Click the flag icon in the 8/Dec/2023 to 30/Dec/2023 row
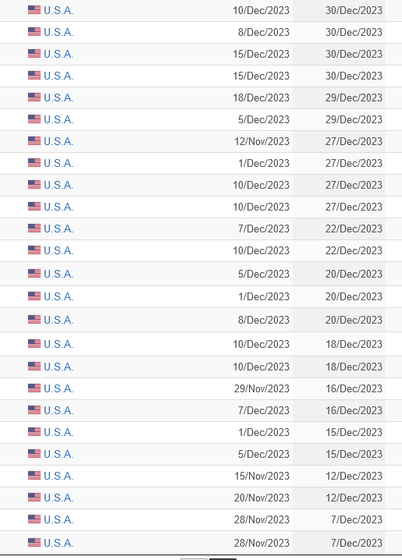The image size is (402, 560). pos(34,32)
